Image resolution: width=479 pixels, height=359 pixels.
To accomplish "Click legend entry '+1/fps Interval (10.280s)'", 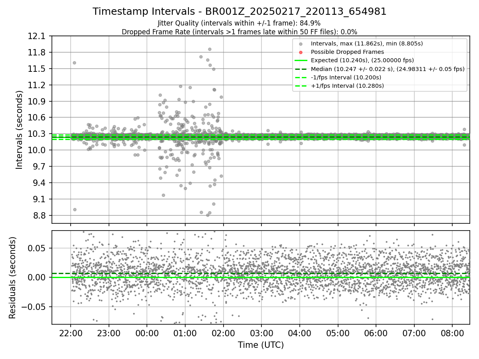I will click(347, 85).
